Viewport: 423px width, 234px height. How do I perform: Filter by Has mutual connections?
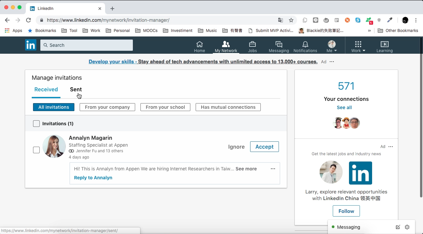(x=228, y=107)
